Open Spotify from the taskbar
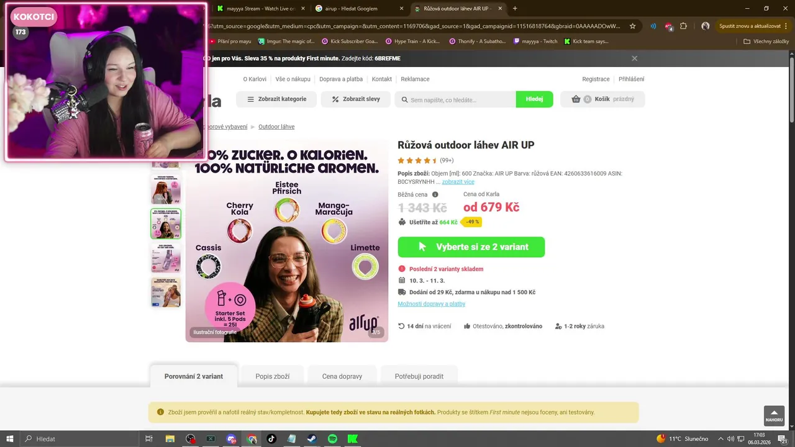The height and width of the screenshot is (447, 795). coord(332,439)
